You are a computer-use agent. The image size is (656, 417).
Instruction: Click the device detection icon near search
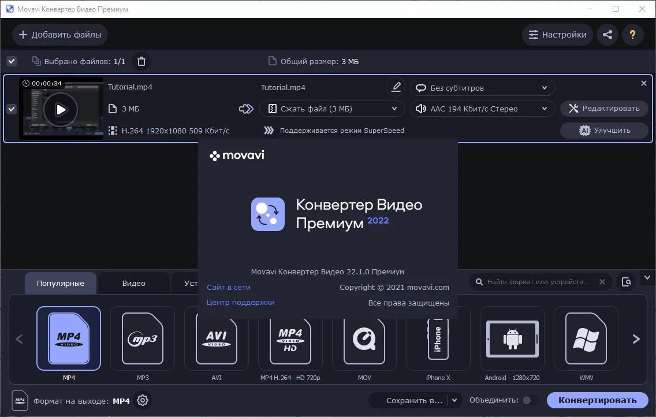point(627,282)
